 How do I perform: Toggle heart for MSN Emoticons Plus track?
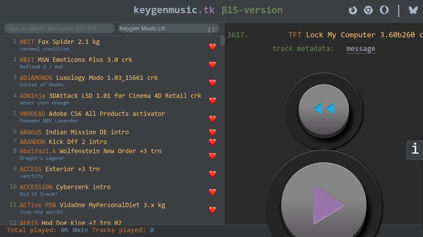coord(212,65)
